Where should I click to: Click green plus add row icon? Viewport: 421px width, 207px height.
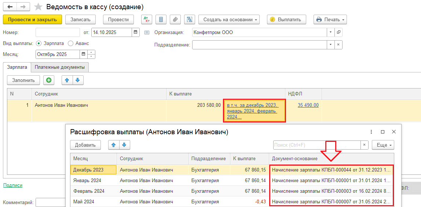(49, 80)
